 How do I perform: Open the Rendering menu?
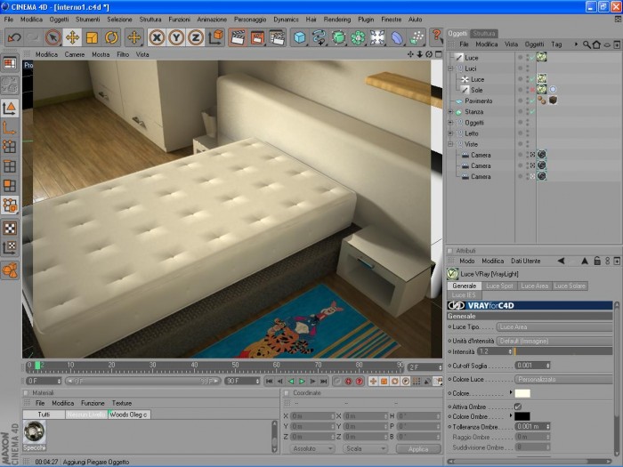pos(337,19)
